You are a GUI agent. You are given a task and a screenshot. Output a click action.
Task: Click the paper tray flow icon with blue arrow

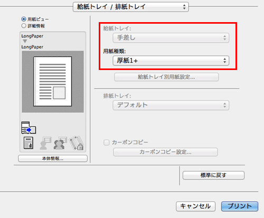coord(29,128)
